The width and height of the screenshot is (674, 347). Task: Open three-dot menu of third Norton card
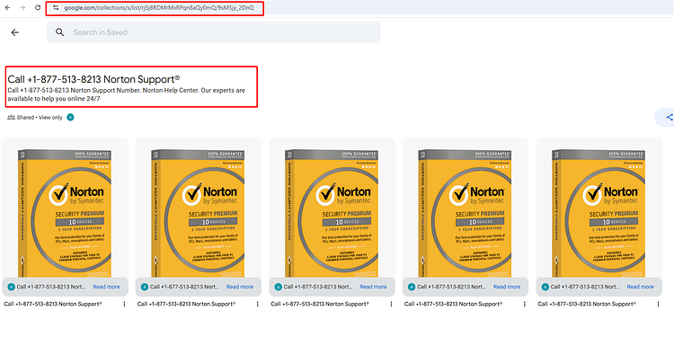pos(391,304)
